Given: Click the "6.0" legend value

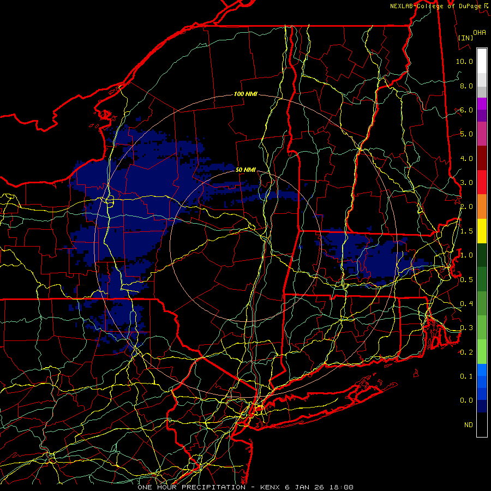Looking at the screenshot, I should [x=466, y=110].
